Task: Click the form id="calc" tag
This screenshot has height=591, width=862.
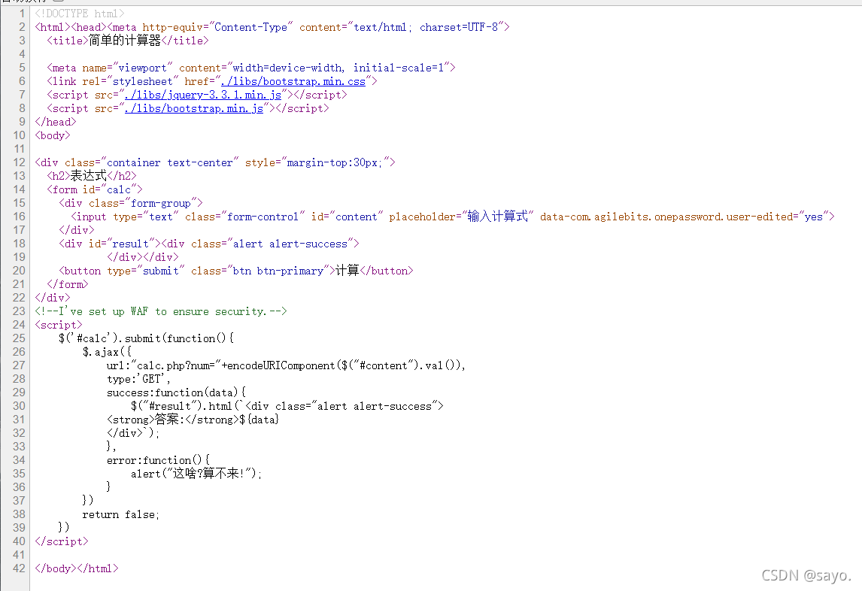Action: 95,189
